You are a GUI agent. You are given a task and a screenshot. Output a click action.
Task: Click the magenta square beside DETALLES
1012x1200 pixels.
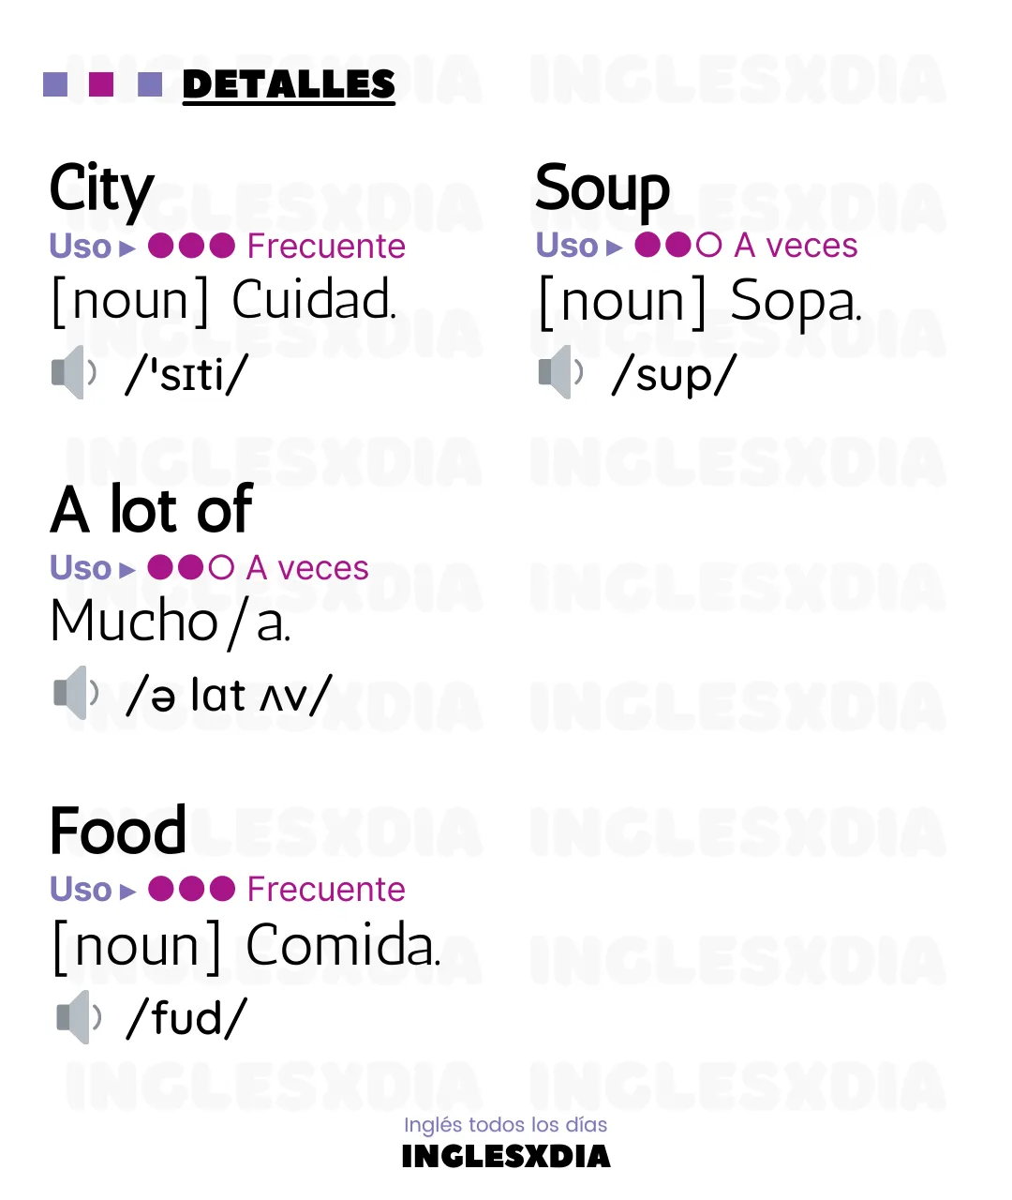point(101,84)
